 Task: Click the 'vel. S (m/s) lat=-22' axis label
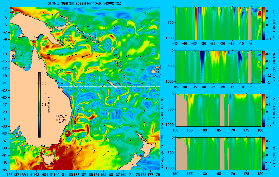click(x=274, y=153)
